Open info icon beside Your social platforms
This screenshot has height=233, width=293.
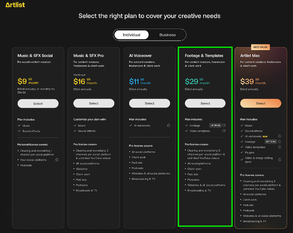[57, 160]
